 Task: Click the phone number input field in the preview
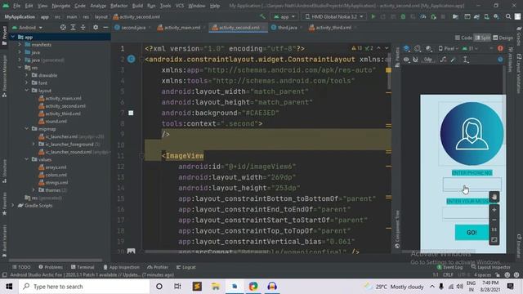pyautogui.click(x=472, y=185)
